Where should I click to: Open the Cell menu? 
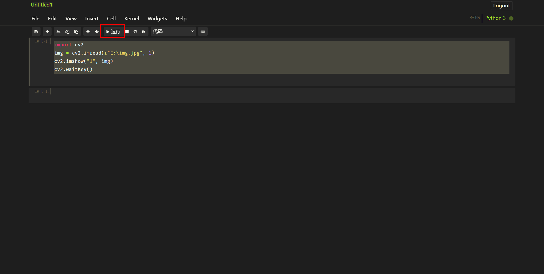[111, 19]
